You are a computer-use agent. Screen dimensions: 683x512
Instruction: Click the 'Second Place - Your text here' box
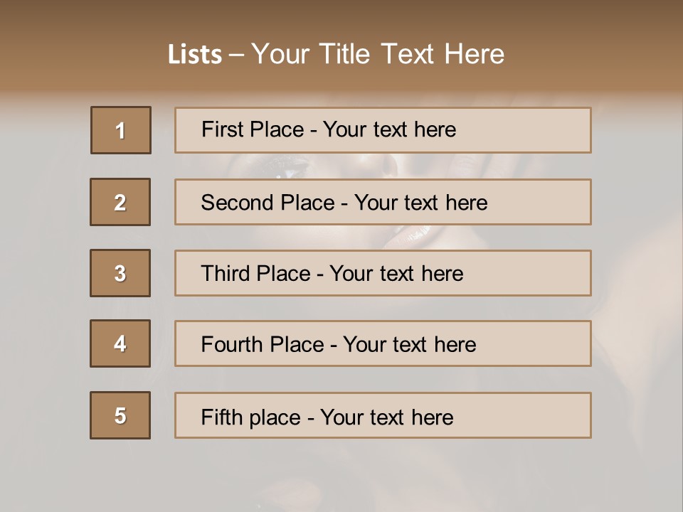(383, 202)
